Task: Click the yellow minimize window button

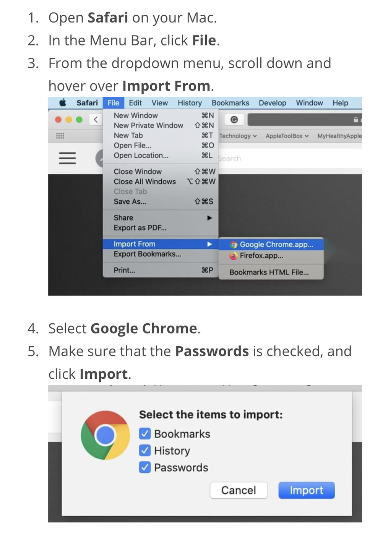Action: coord(69,120)
